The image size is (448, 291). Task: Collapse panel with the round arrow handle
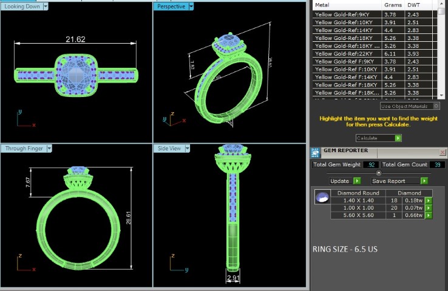379,173
